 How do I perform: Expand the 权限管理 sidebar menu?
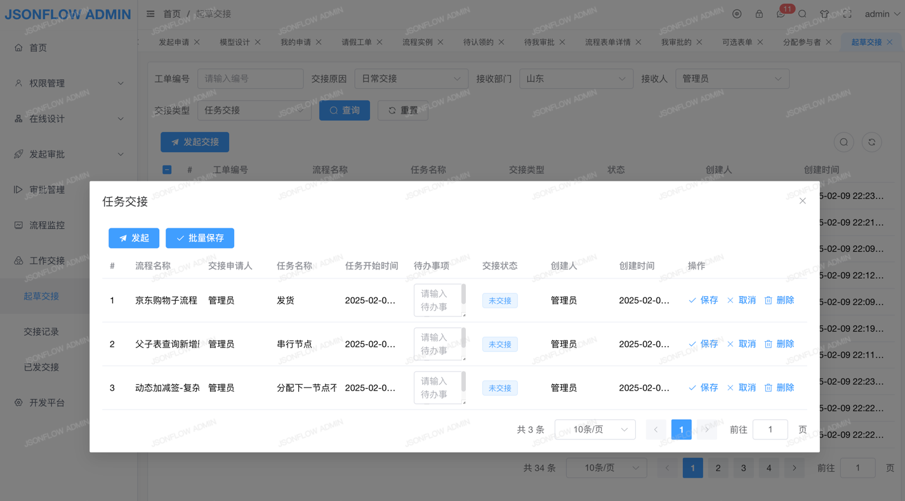pos(69,83)
